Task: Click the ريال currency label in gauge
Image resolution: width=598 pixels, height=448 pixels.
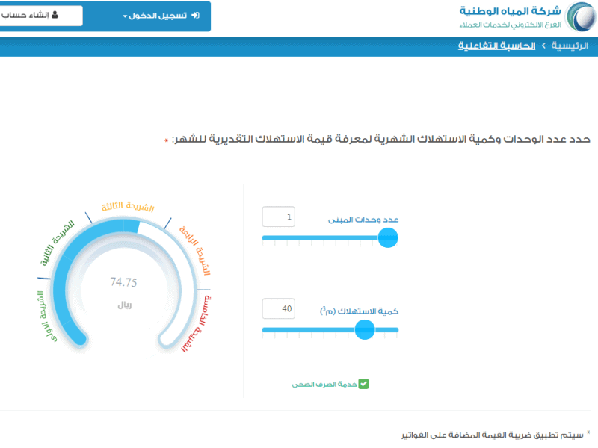Action: coord(124,305)
